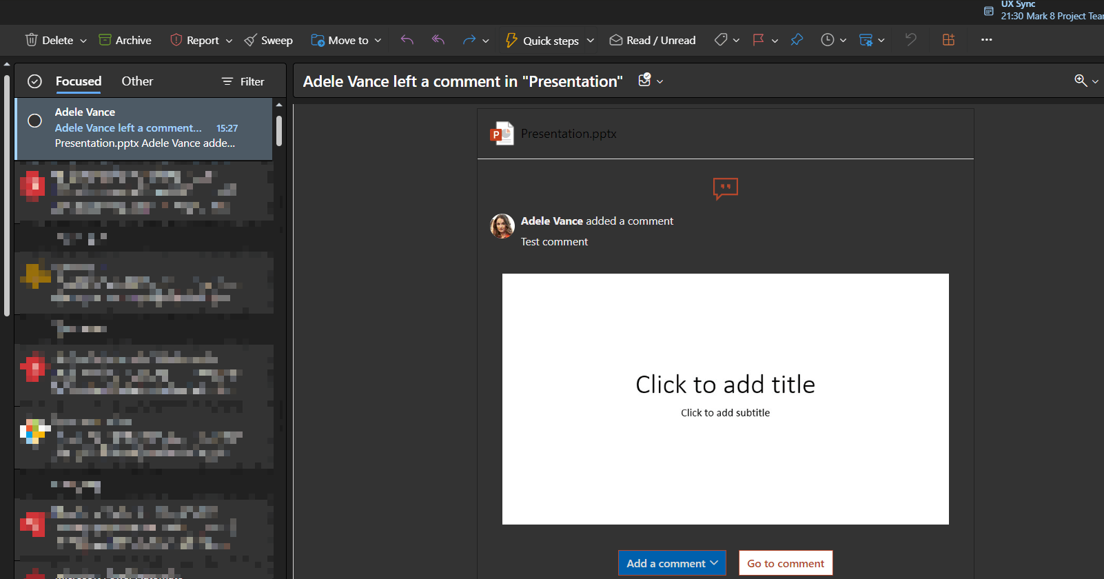Open the Filter menu

pyautogui.click(x=243, y=81)
